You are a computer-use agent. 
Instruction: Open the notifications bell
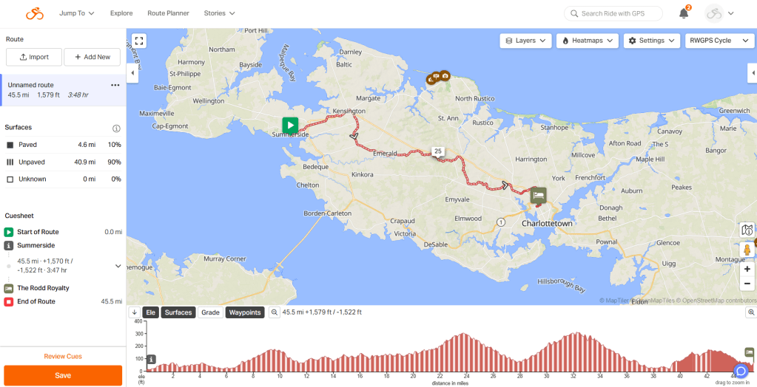pyautogui.click(x=684, y=13)
